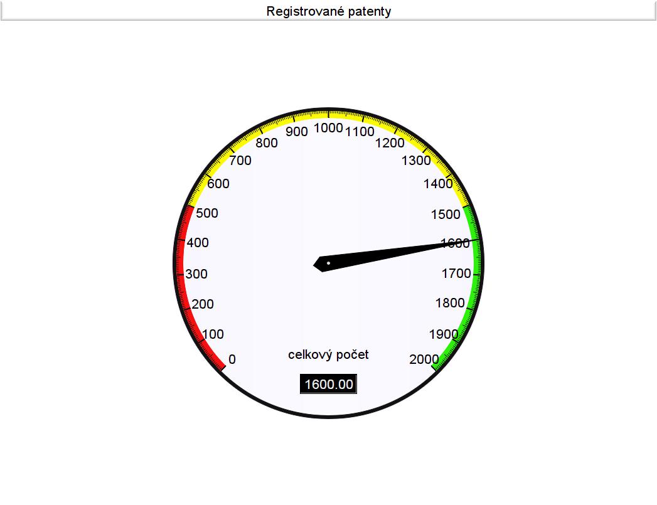Click the 1300 scale label

click(x=417, y=161)
